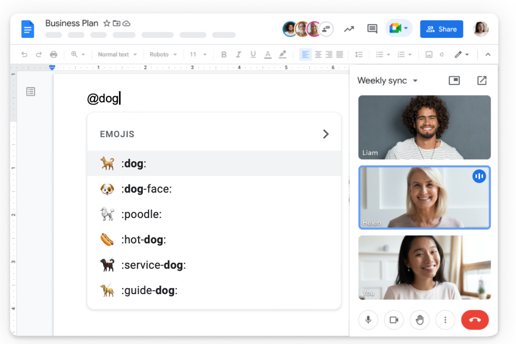The image size is (516, 344).
Task: Click the first collaborator's avatar in header
Action: coord(290,29)
